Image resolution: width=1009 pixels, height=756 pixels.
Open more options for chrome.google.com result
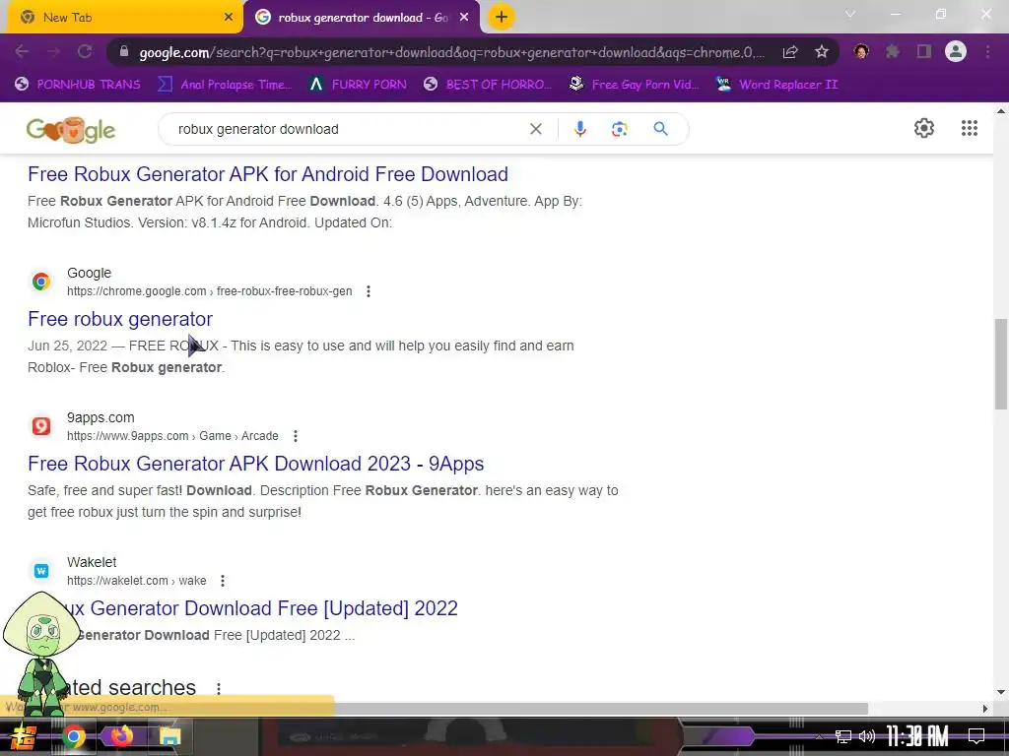pos(369,291)
